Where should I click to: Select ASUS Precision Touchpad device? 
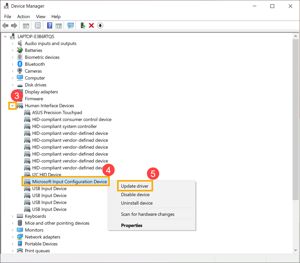coord(57,113)
